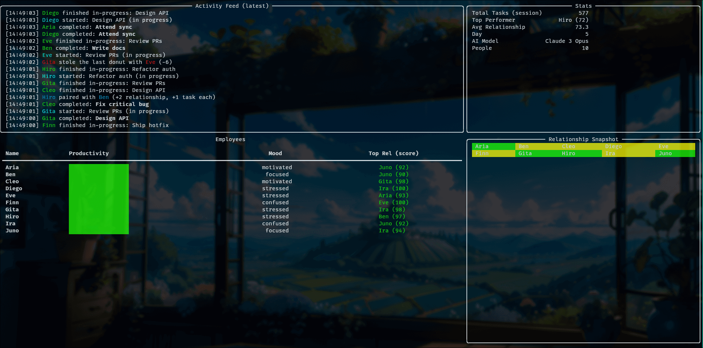The image size is (703, 348).
Task: Click Eve cell in Relationship Snapshot
Action: tap(675, 146)
